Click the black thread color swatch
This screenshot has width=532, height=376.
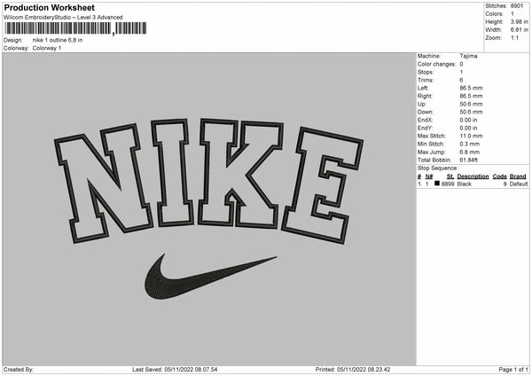click(437, 184)
